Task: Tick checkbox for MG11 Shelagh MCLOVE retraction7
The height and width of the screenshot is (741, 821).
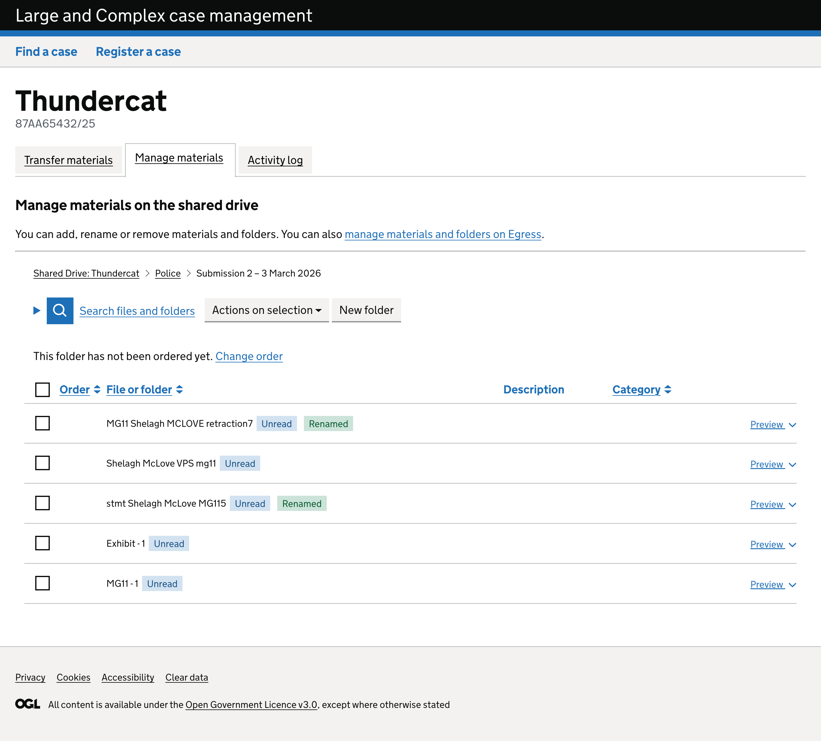Action: pyautogui.click(x=42, y=423)
